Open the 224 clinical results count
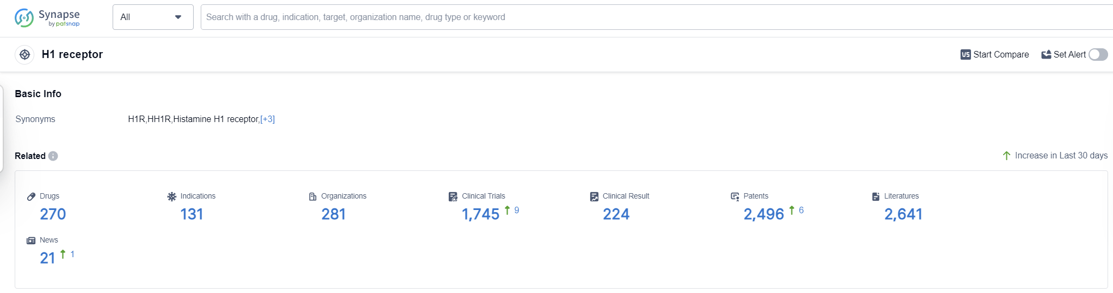The height and width of the screenshot is (293, 1113). coord(616,214)
